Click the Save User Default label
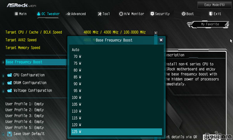Viewport: 233px width, 140px height. tap(29, 134)
